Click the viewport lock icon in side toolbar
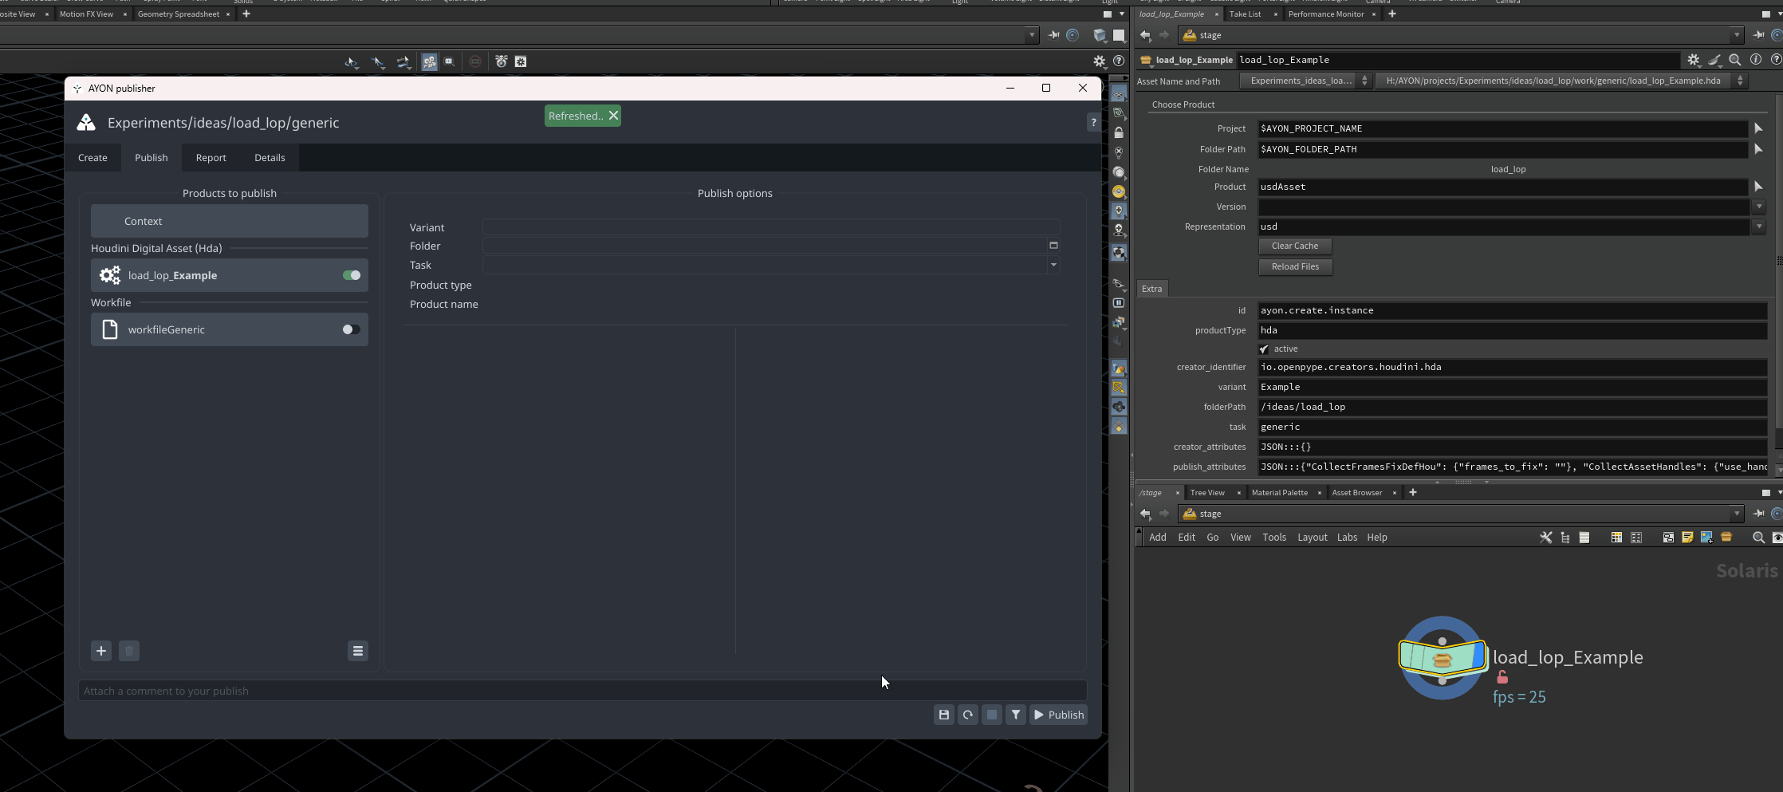 click(1119, 132)
